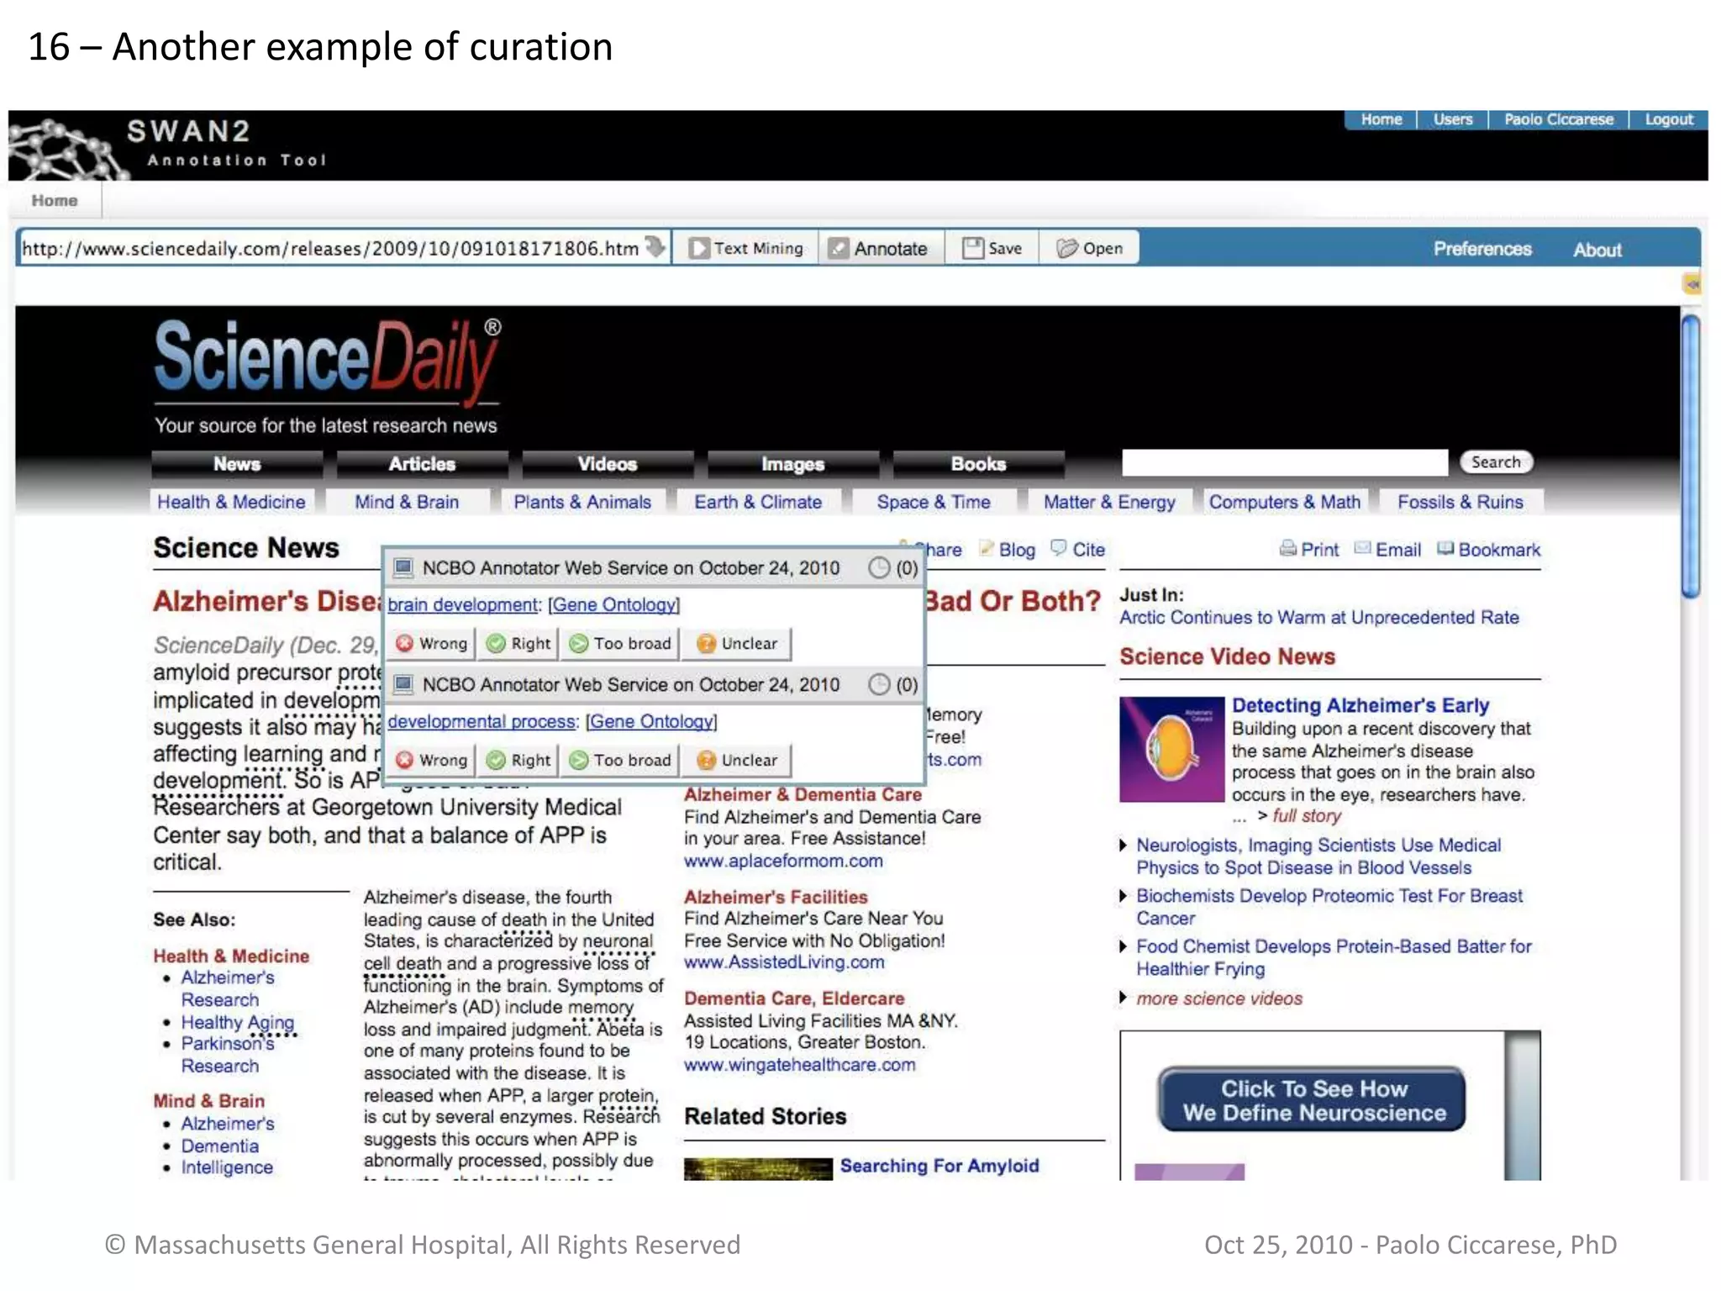Screen dimensions: 1721x1291
Task: Click the go arrow beside the URL field
Action: pyautogui.click(x=655, y=247)
